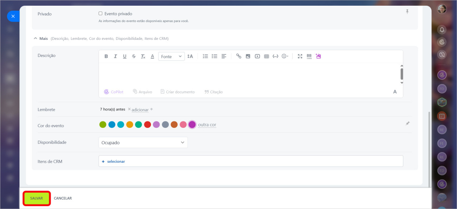The image size is (457, 209).
Task: Toggle editor toolbar with A icon
Action: click(x=395, y=92)
